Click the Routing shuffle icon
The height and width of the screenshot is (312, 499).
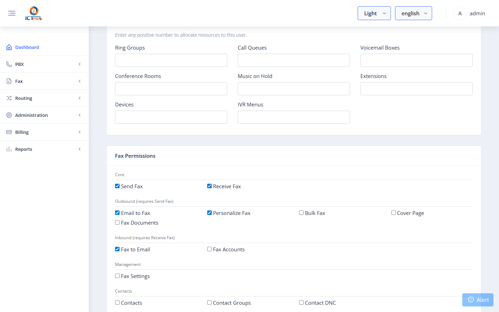[9, 98]
